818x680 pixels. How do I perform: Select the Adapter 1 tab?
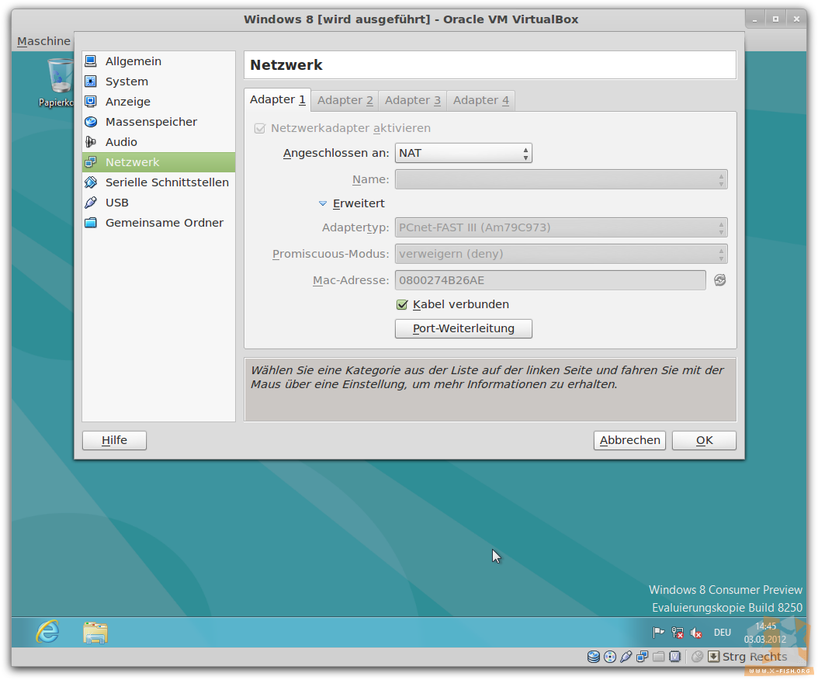pos(278,99)
